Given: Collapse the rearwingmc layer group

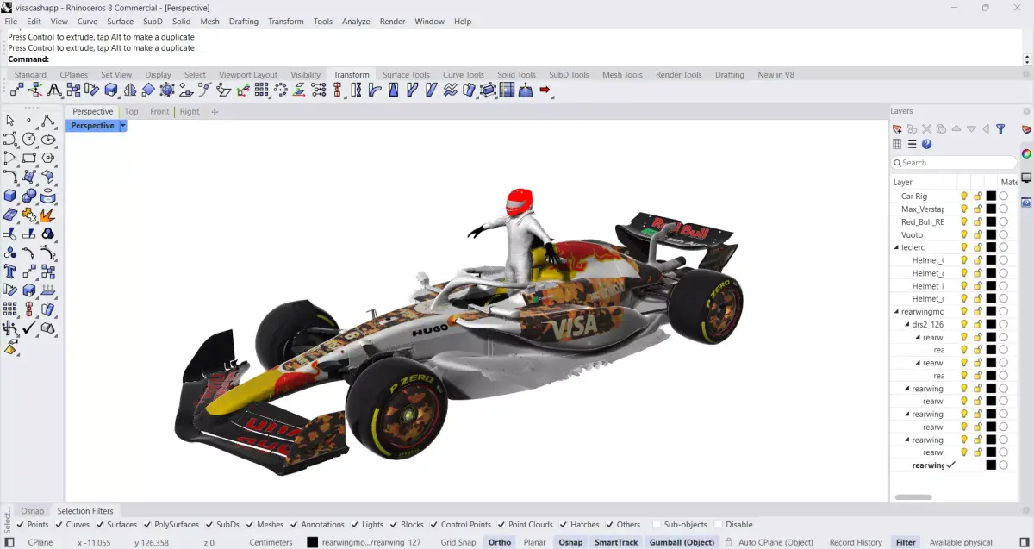Looking at the screenshot, I should pos(896,312).
